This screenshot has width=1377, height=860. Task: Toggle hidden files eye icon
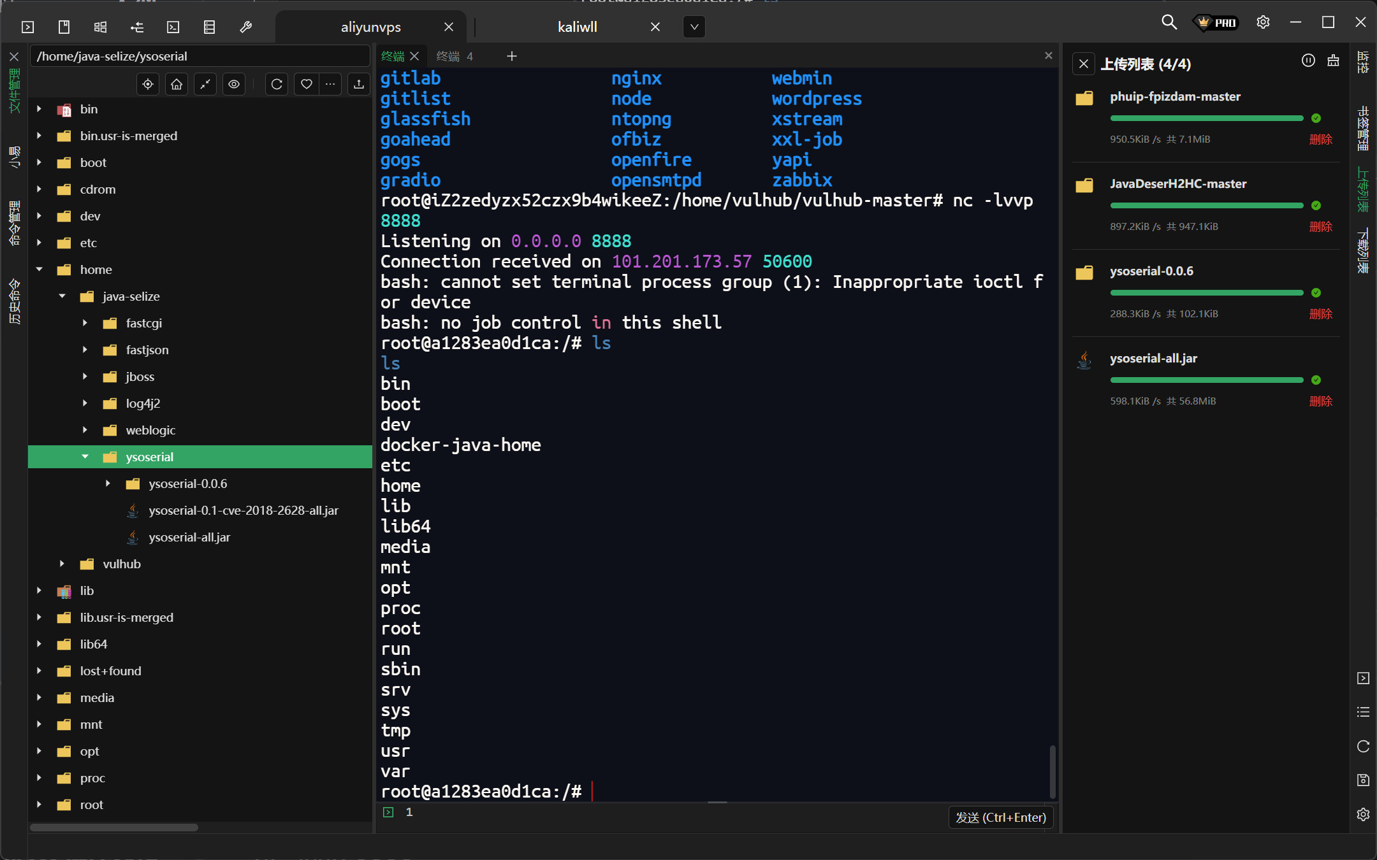234,84
